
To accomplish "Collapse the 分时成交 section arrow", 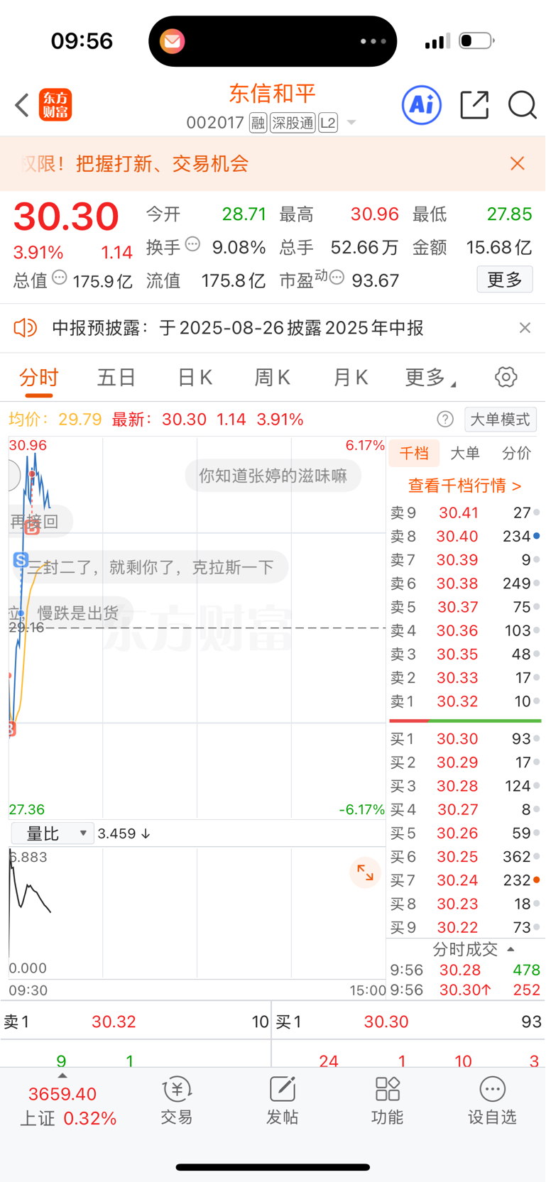I will 510,950.
